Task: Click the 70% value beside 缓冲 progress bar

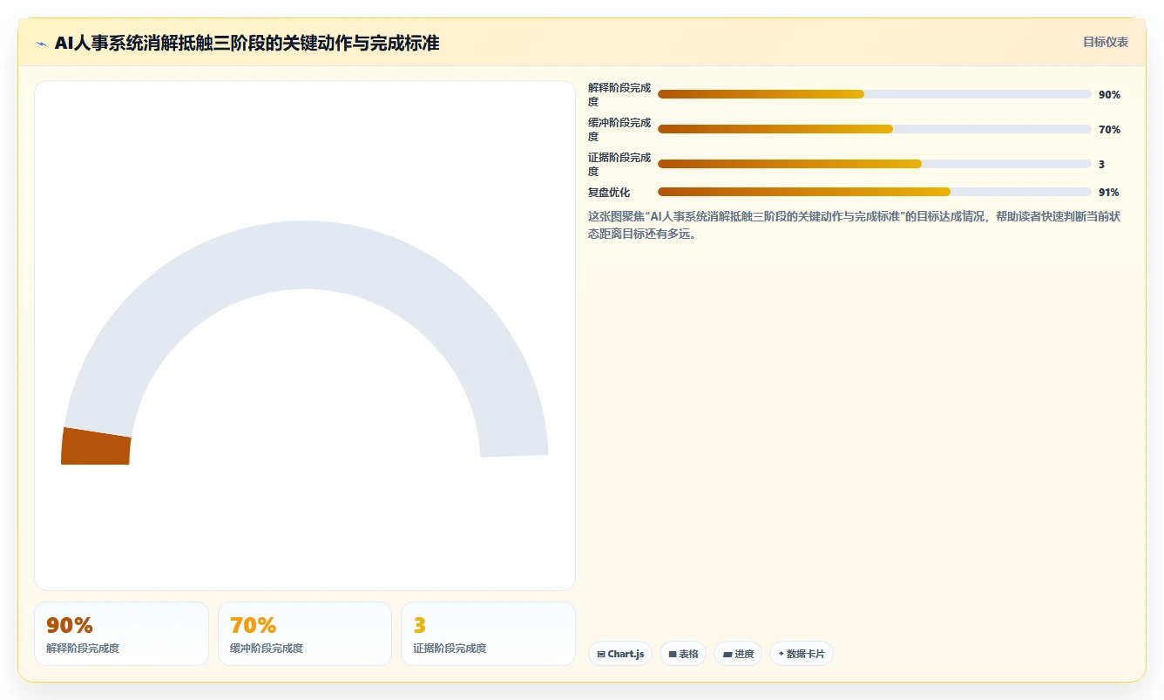Action: [1109, 130]
